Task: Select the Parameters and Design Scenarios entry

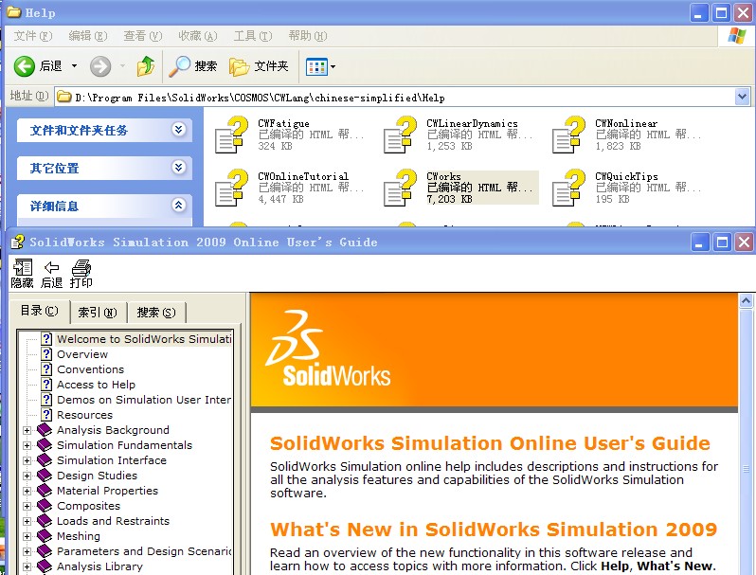Action: (144, 551)
